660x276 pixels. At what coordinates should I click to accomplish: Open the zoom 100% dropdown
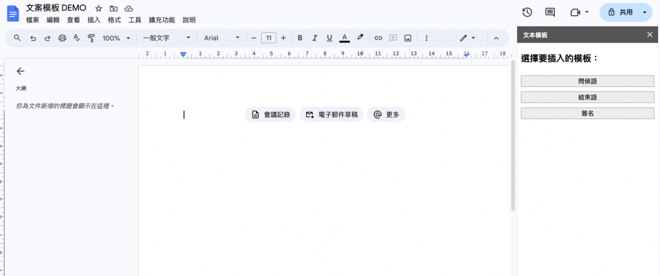click(x=117, y=38)
